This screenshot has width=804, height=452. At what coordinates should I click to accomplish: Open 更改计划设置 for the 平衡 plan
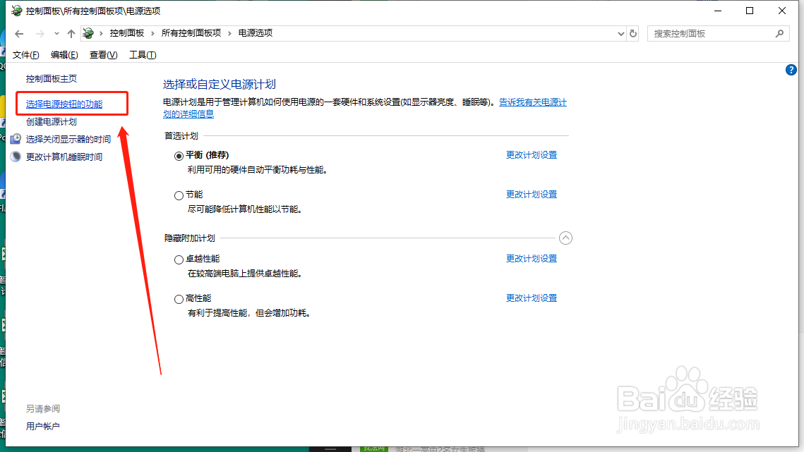pos(532,154)
